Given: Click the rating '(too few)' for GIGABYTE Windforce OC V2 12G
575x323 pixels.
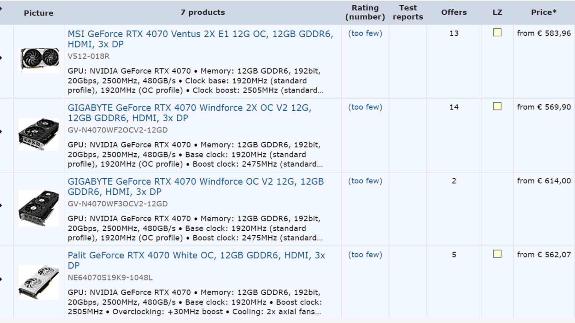Looking at the screenshot, I should [365, 181].
